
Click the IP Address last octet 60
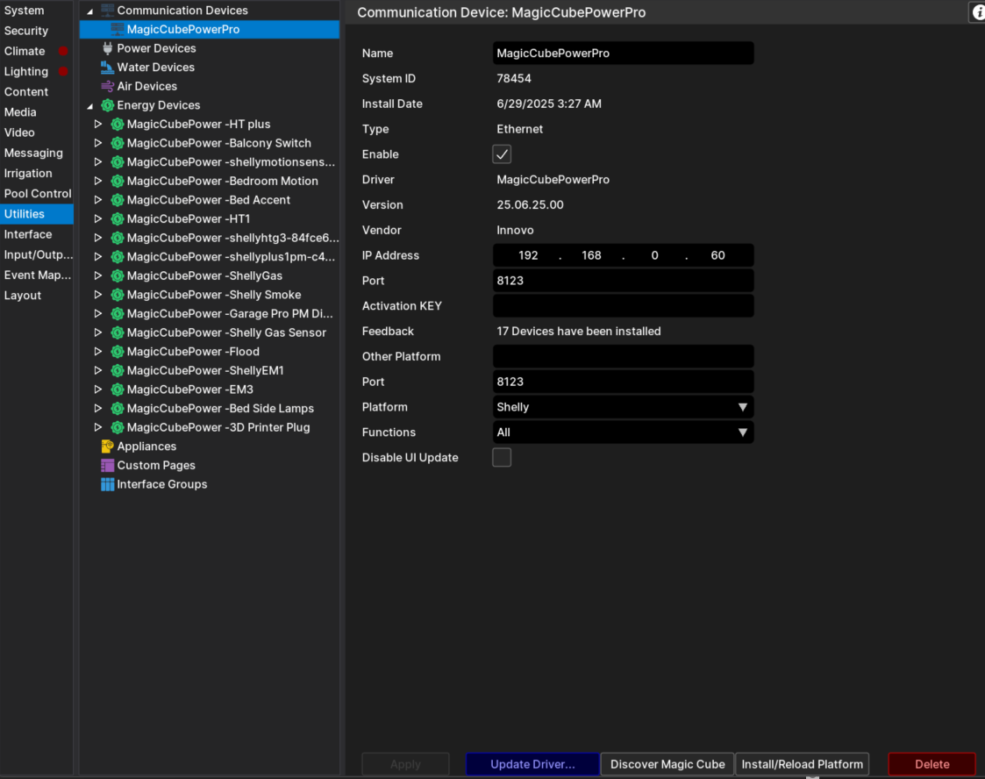coord(717,255)
